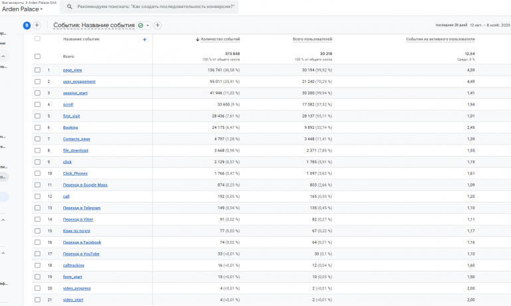511x306 pixels.
Task: Sort by События на активного пользователя column
Action: (x=440, y=40)
